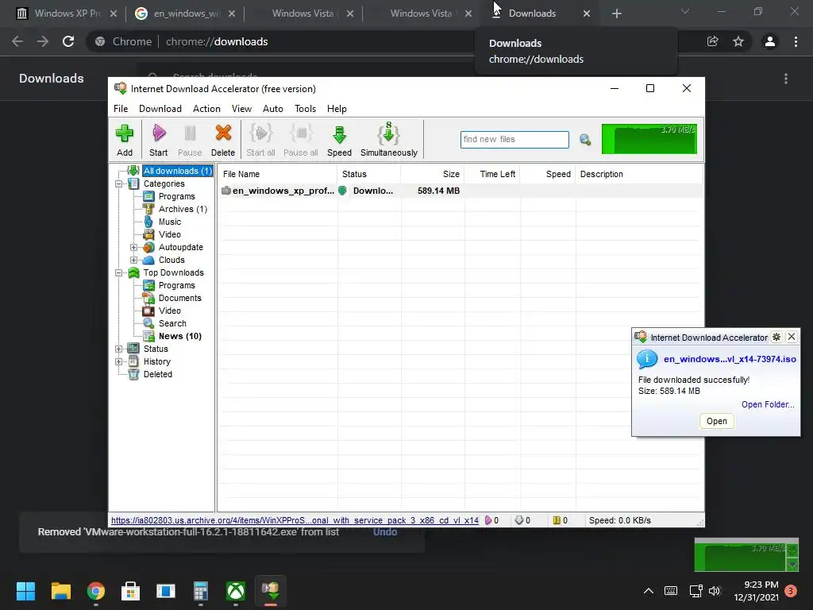This screenshot has height=610, width=813.
Task: Click the en_windows...vl_x14-73974.iso link in popup
Action: pos(730,359)
